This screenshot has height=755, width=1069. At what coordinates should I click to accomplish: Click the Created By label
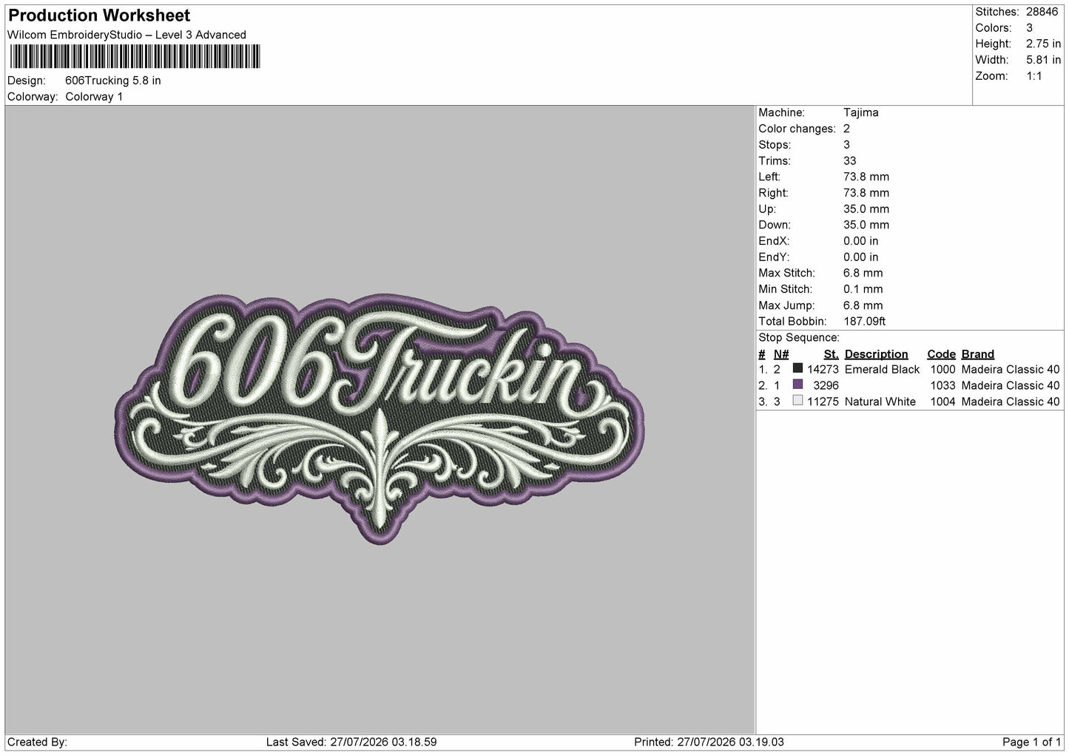coord(37,742)
